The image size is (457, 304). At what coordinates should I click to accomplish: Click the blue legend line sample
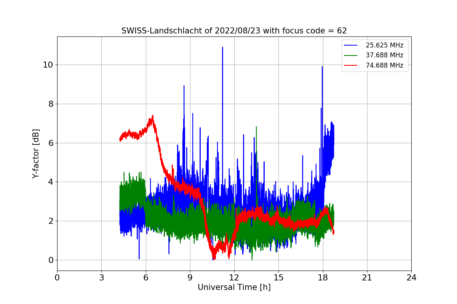(351, 45)
